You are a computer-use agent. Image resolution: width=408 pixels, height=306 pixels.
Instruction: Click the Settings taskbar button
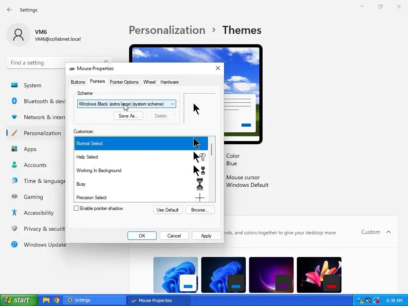pos(95,300)
